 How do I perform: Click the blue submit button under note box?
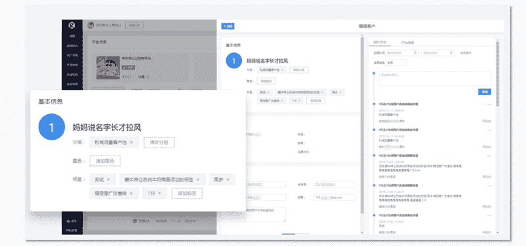point(485,92)
